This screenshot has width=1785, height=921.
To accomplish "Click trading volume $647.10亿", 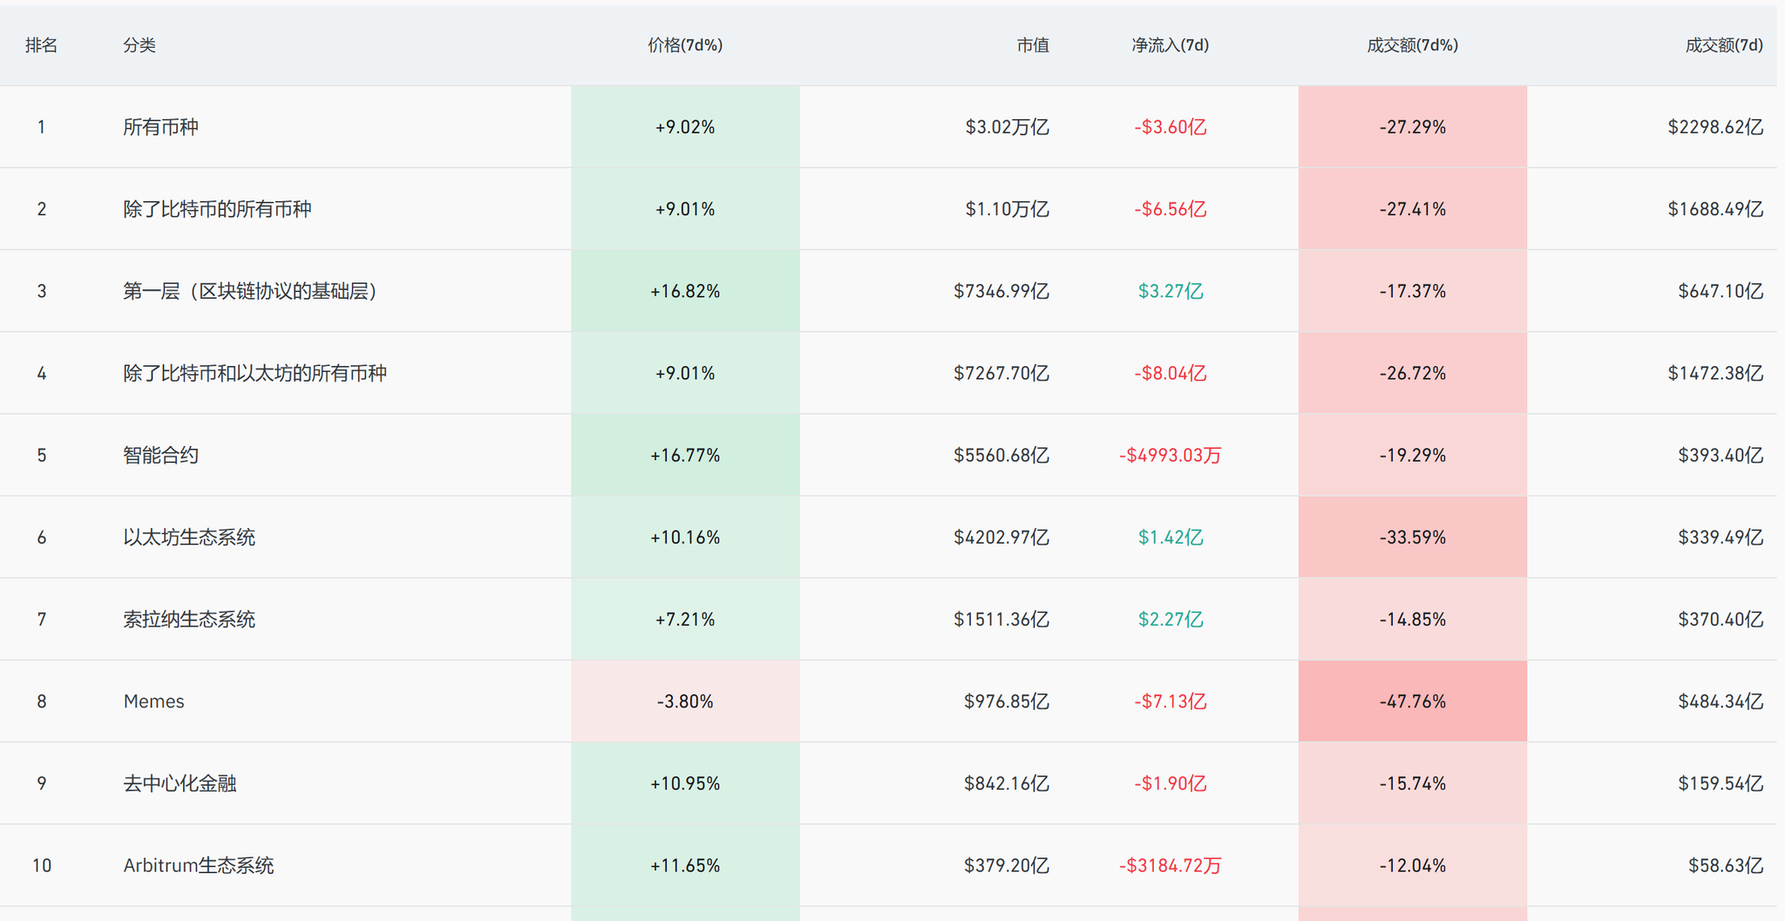I will click(1721, 291).
